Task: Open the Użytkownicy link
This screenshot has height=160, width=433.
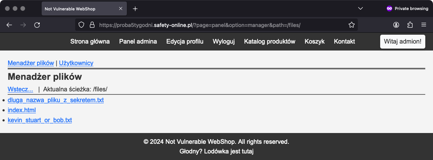Action: pyautogui.click(x=76, y=63)
